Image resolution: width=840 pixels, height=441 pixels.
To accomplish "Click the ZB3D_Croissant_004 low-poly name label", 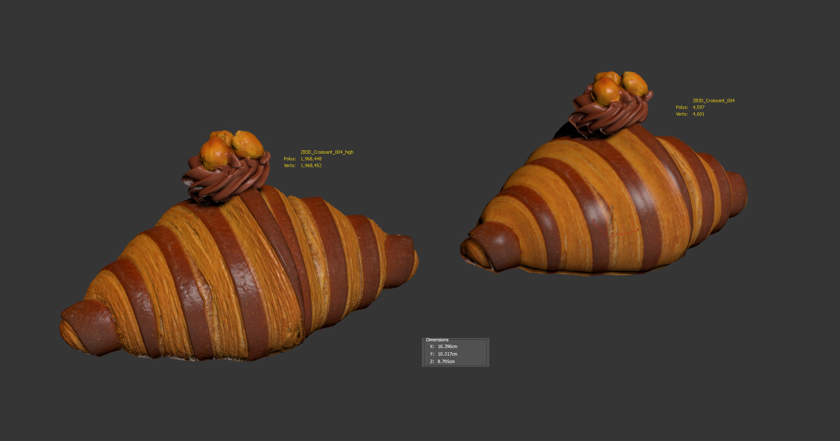I will [714, 101].
